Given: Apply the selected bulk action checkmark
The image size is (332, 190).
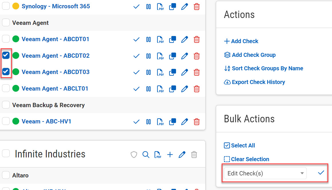Looking at the screenshot, I should tap(321, 173).
